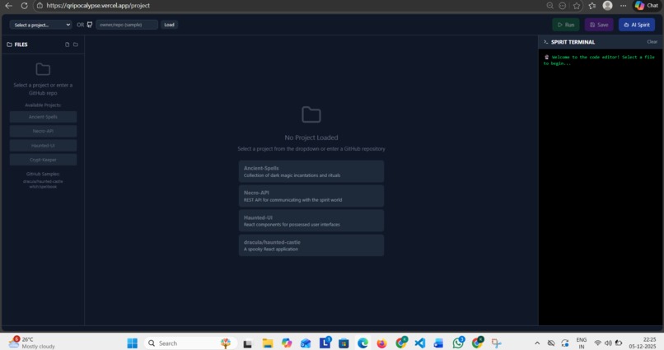The image size is (664, 350).
Task: Open the Windows Start menu
Action: tap(132, 343)
